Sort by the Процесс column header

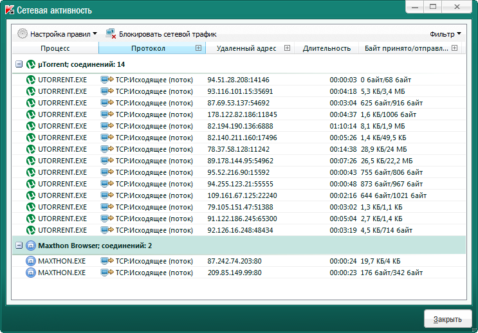coord(55,48)
